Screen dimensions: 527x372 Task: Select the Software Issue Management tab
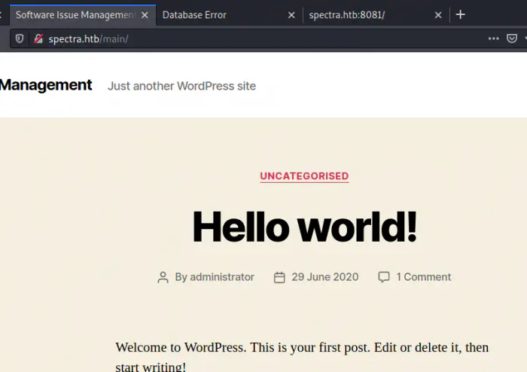point(74,15)
